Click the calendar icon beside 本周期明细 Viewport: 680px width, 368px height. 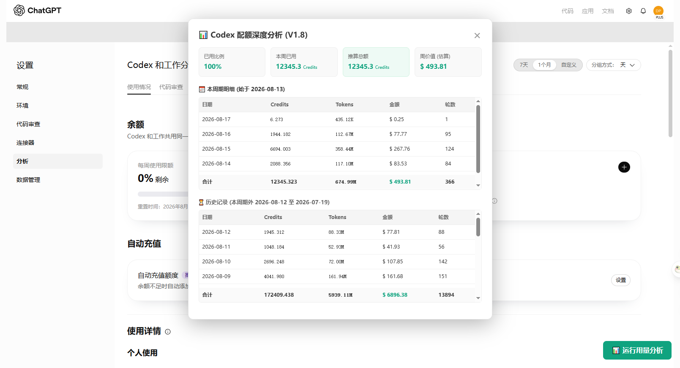coord(202,89)
